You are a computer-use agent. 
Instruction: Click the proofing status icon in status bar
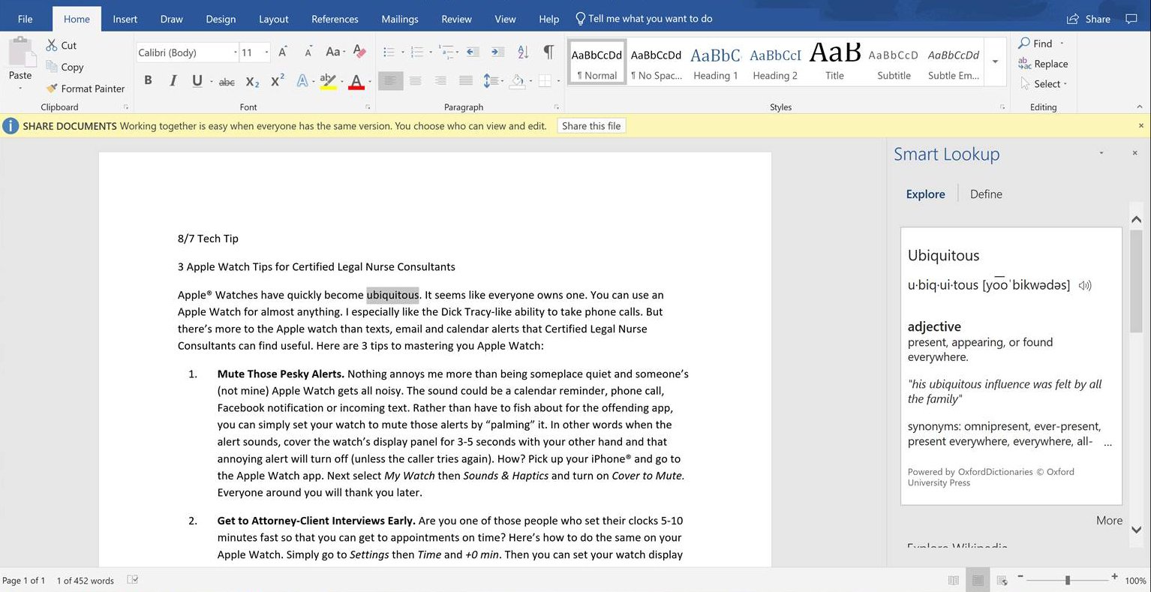(x=133, y=580)
